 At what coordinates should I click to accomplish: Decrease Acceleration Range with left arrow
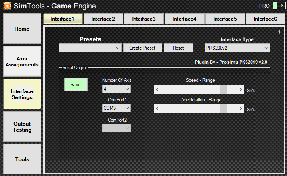pos(157,108)
